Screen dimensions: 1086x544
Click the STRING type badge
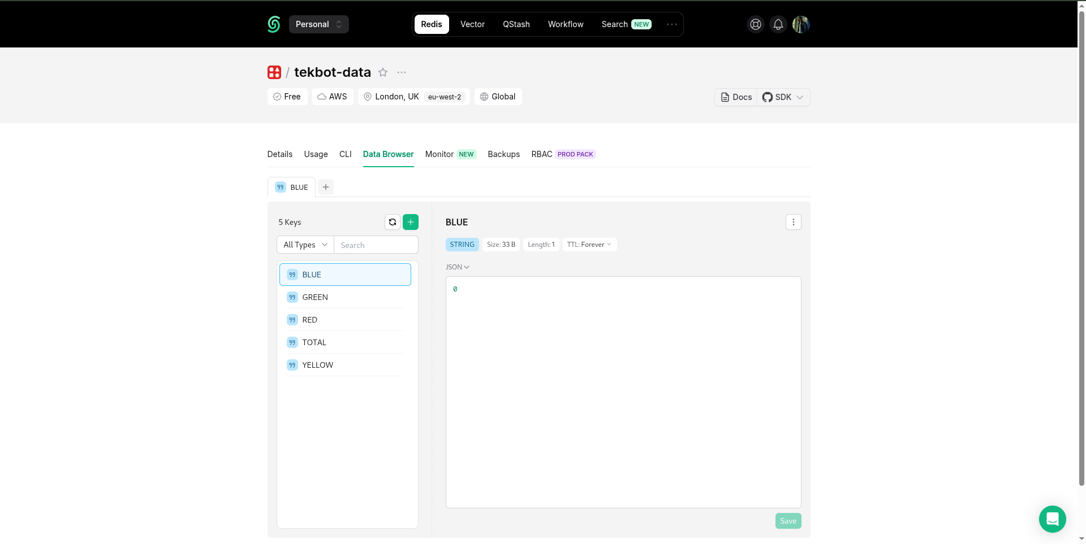click(462, 245)
